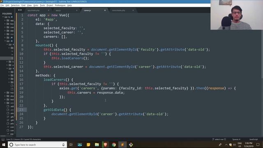Screen dimensions: 263x148
Task: Open the volume control in the tray
Action: tap(235, 145)
